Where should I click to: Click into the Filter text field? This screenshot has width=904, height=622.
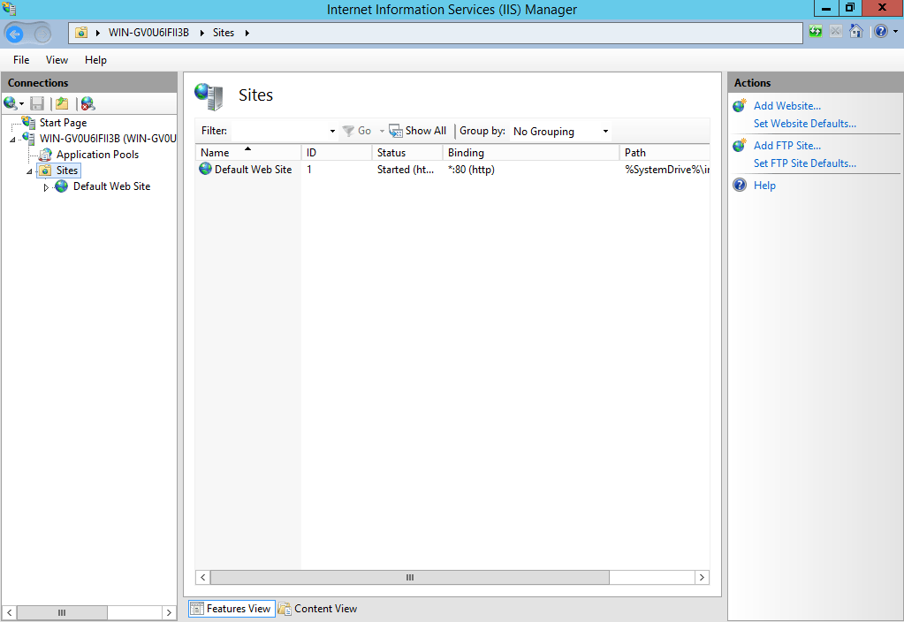[280, 131]
